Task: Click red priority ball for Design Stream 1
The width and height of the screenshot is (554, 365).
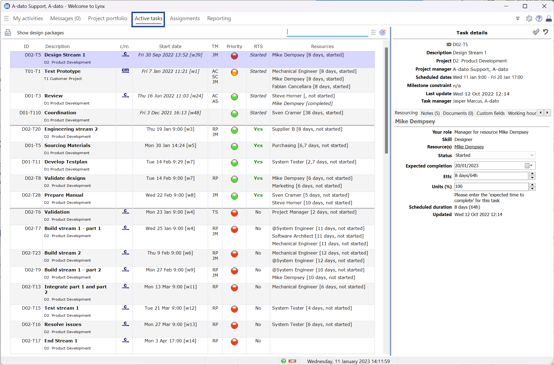Action: [234, 56]
